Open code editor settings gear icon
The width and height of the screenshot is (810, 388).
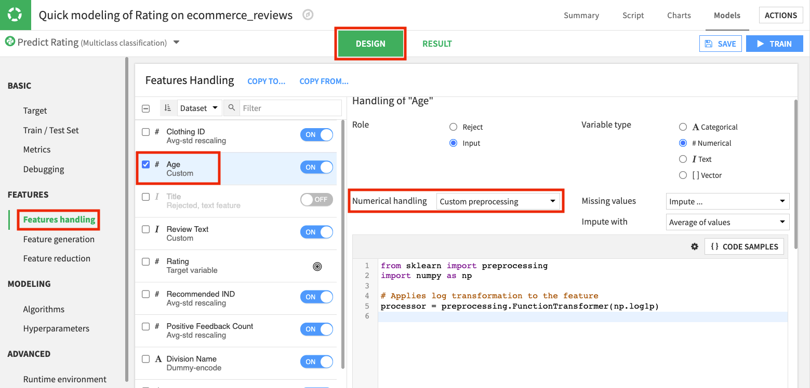[x=695, y=246]
